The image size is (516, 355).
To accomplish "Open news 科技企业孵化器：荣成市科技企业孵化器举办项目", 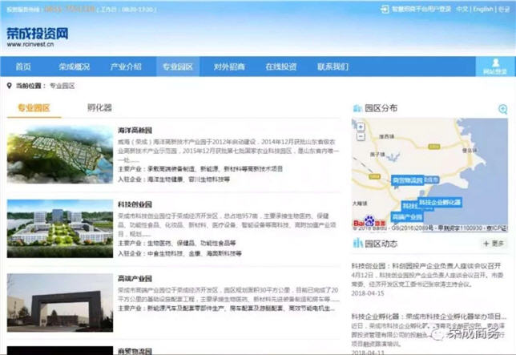I will (429, 317).
